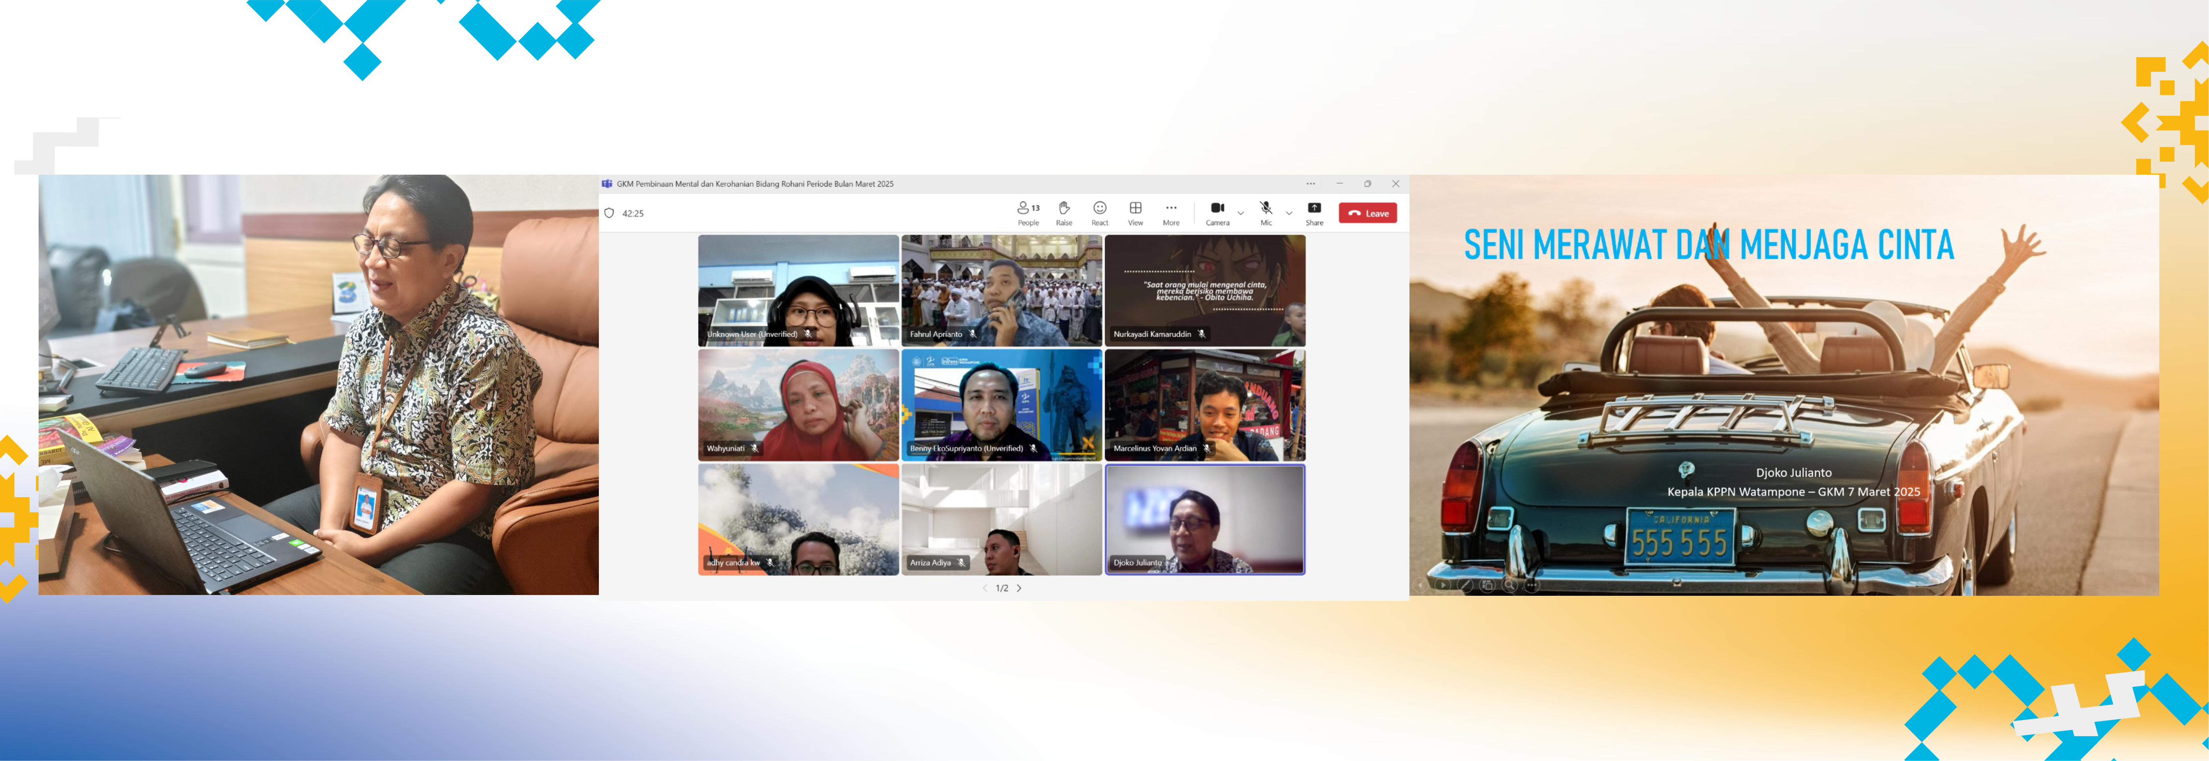Click the Djoko Julianto name on slide
Viewport: 2209px width, 761px height.
(1793, 473)
